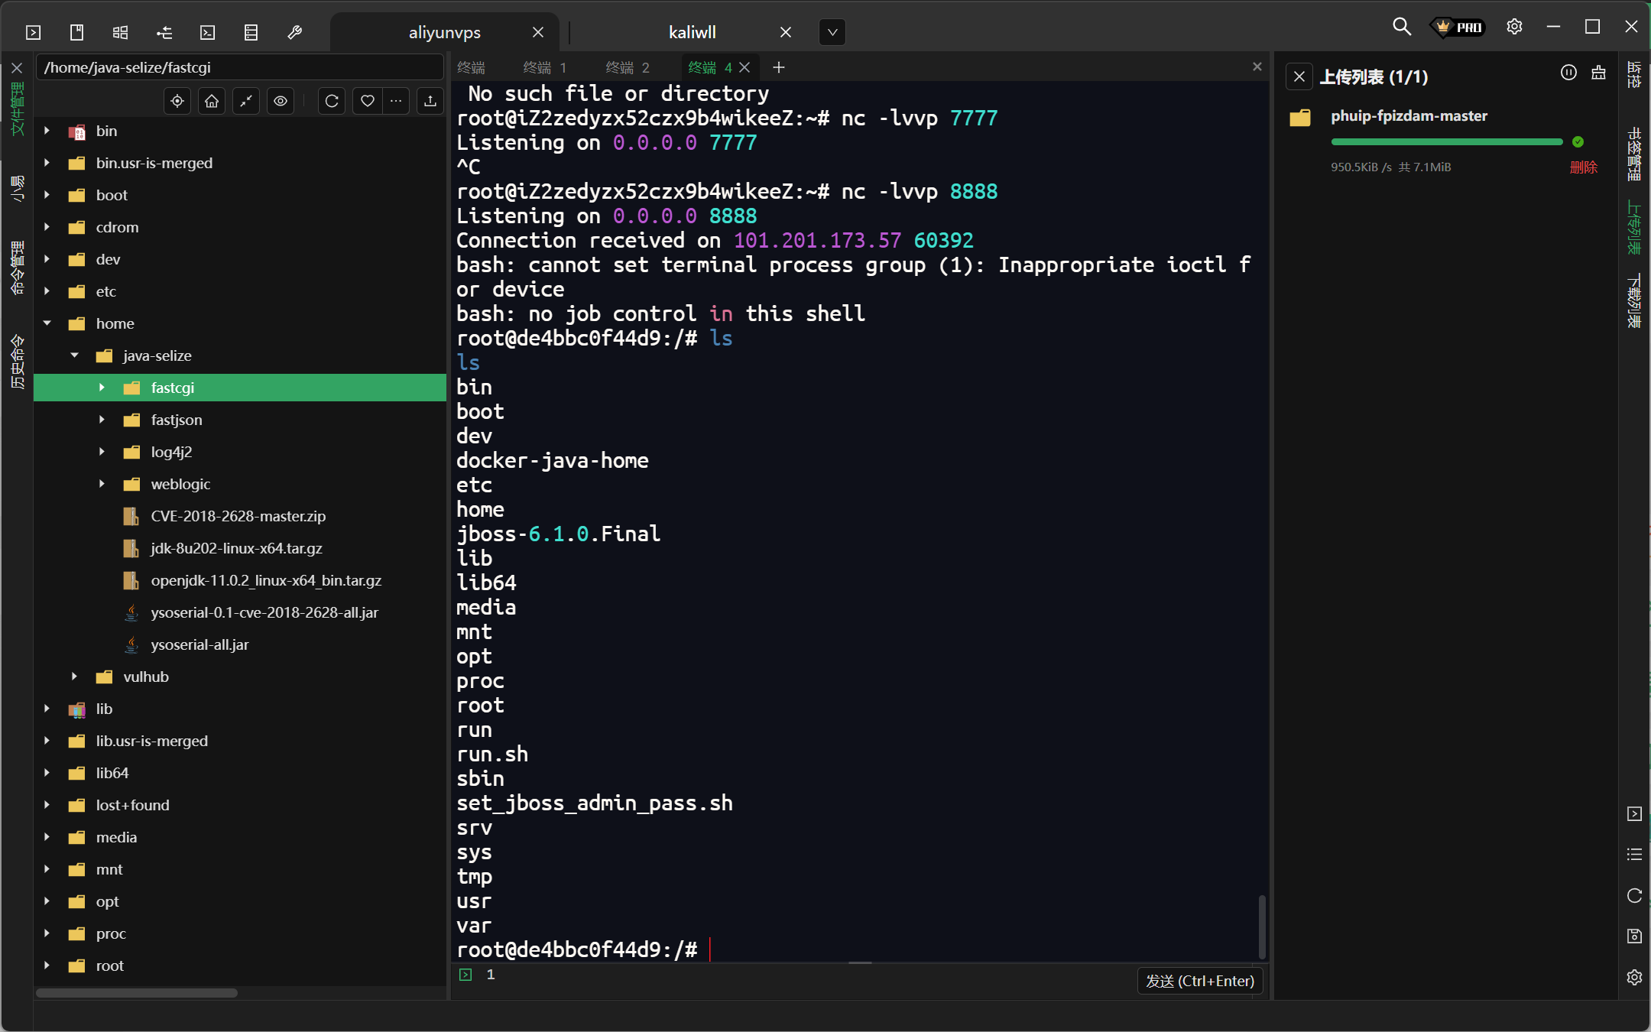Open the session tabs dropdown arrow

pyautogui.click(x=832, y=32)
